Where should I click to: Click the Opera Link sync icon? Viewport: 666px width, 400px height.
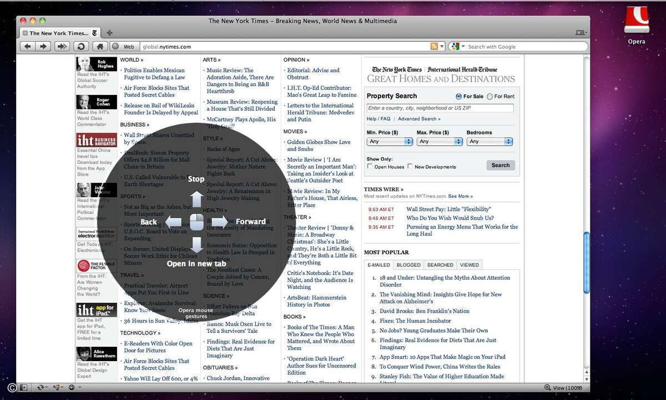point(40,387)
